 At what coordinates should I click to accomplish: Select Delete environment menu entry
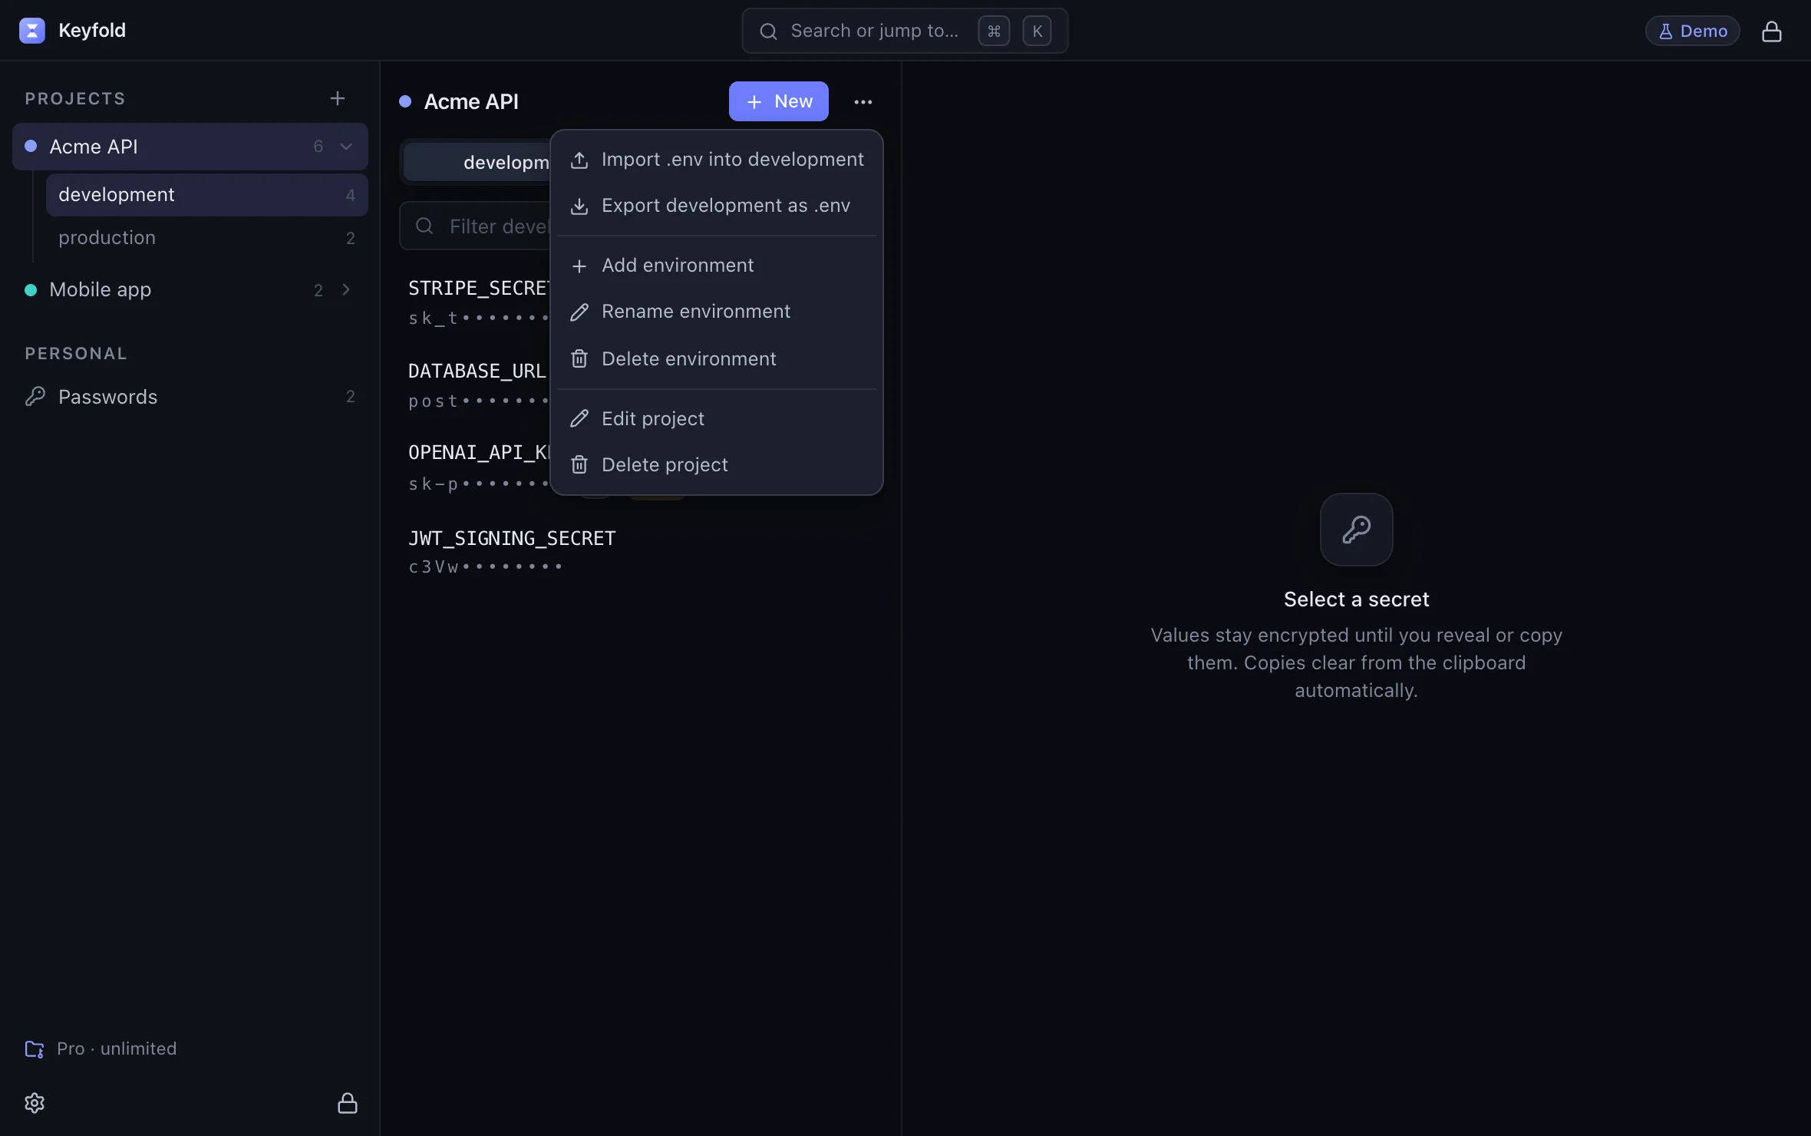tap(717, 358)
